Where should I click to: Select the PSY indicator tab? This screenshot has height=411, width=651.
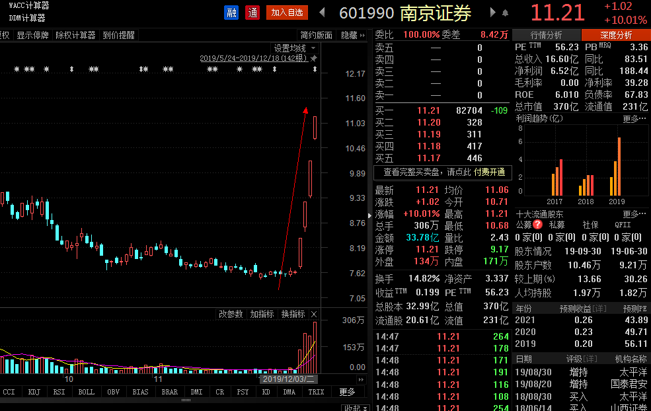click(243, 392)
